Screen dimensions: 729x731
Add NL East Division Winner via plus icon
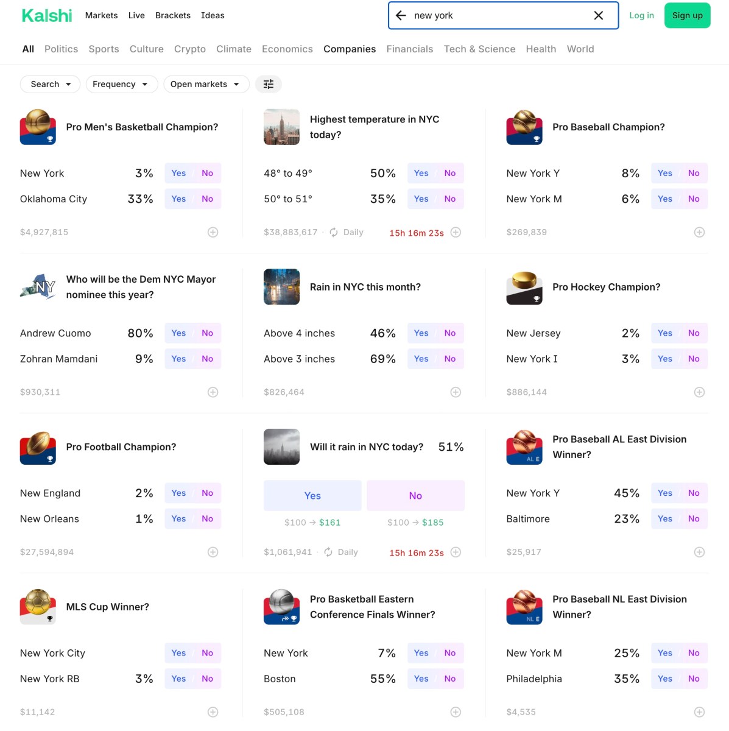tap(700, 712)
